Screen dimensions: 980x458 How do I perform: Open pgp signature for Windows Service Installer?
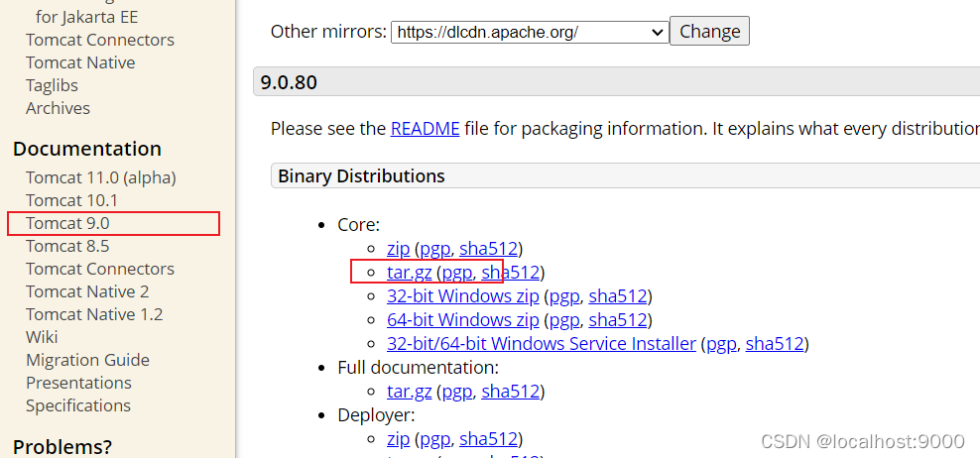(x=722, y=344)
